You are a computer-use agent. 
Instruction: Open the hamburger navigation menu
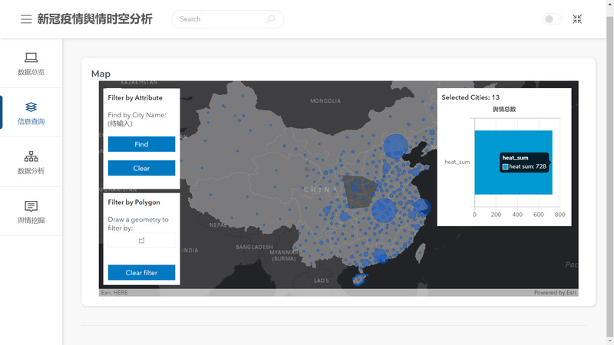coord(26,19)
